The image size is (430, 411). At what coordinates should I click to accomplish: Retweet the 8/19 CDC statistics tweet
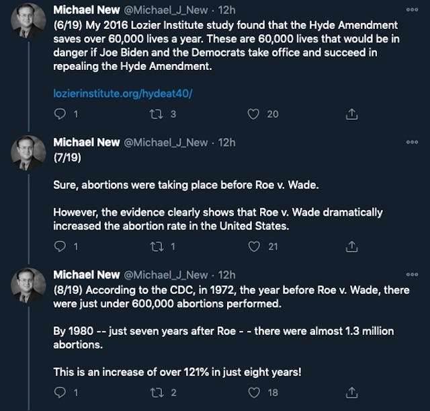(x=156, y=392)
